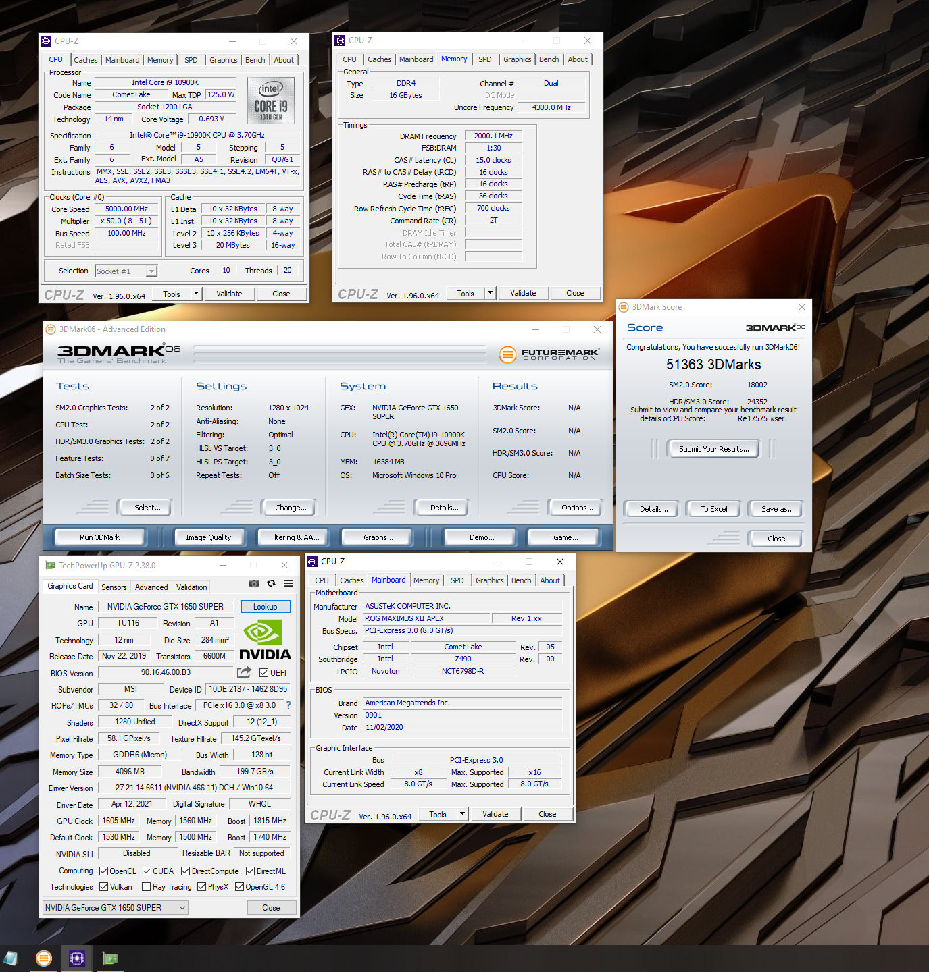Click the NVIDIA logo in GPU-Z
The image size is (929, 972).
[265, 641]
